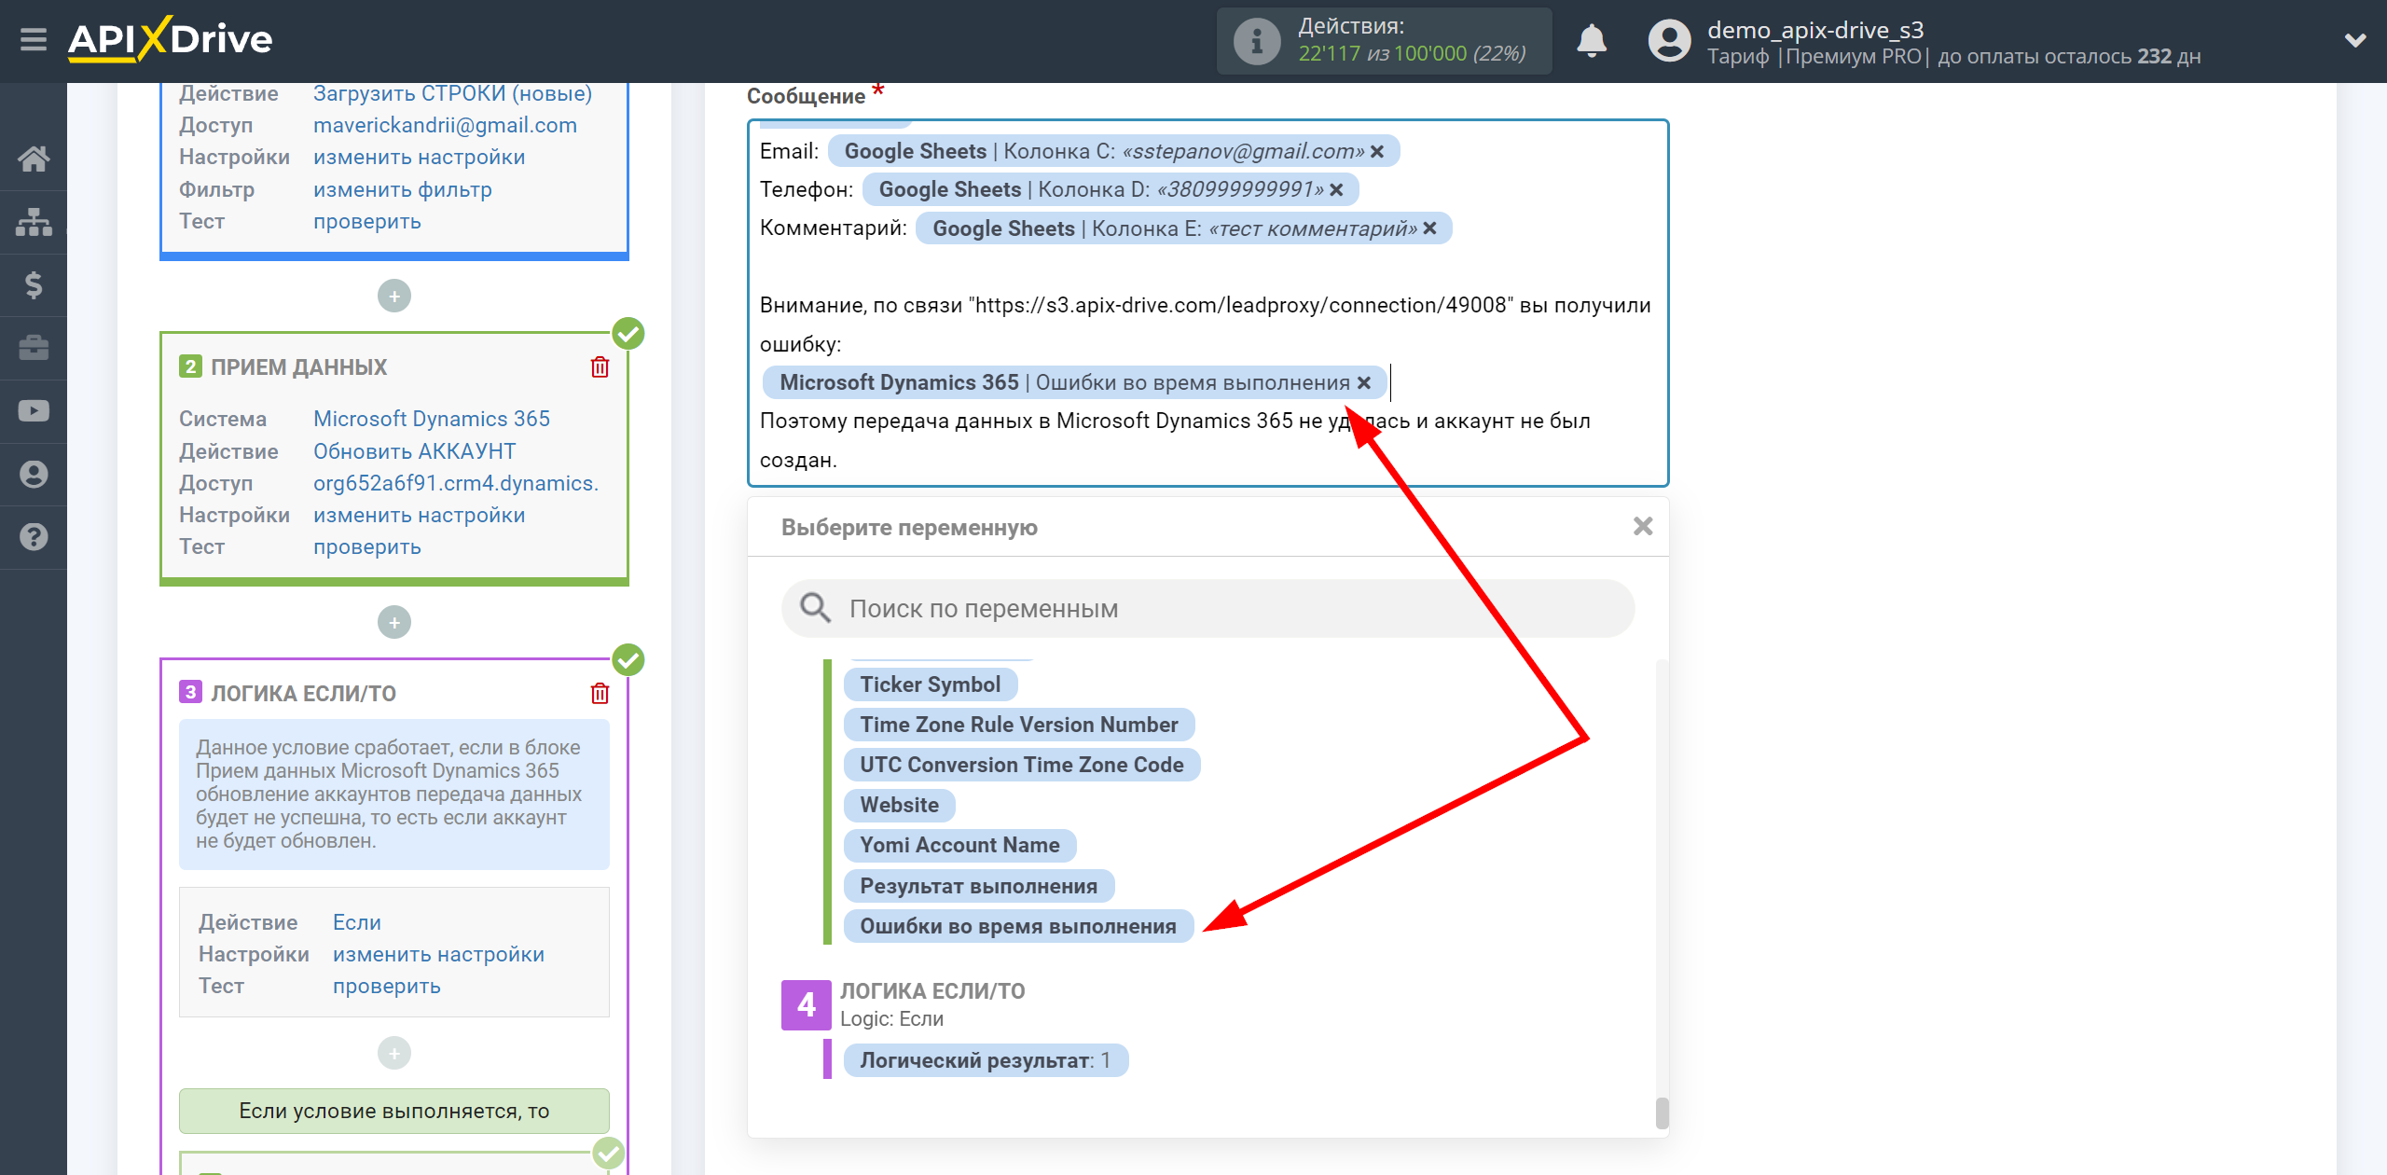Open the hamburger menu

point(34,40)
